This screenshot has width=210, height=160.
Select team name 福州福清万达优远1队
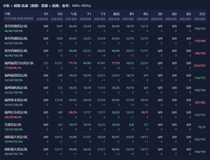[19, 63]
